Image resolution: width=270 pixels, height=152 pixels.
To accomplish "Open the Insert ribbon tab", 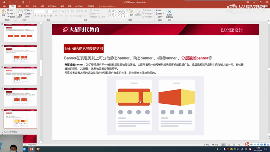I will [20, 6].
